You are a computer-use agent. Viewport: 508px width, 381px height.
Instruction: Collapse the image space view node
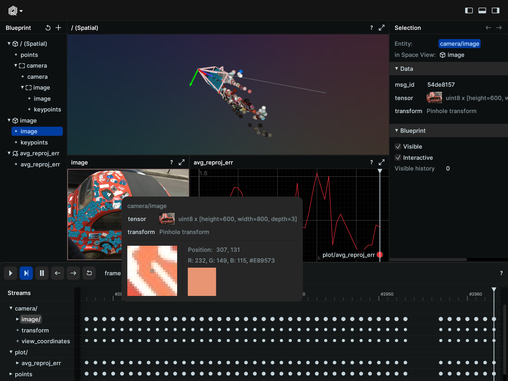9,120
